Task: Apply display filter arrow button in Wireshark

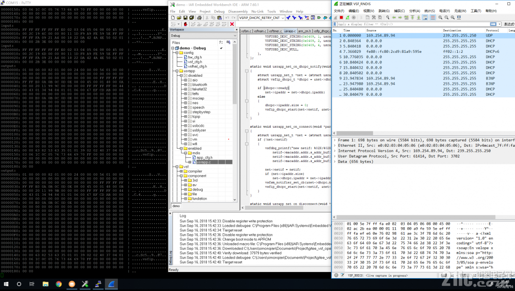Action: pyautogui.click(x=494, y=24)
